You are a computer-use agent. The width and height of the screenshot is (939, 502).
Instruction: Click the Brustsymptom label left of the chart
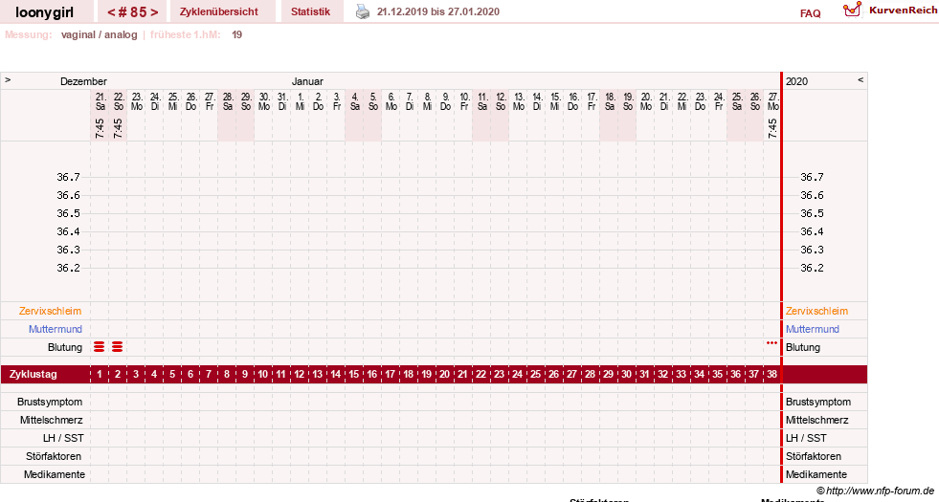[x=50, y=402]
